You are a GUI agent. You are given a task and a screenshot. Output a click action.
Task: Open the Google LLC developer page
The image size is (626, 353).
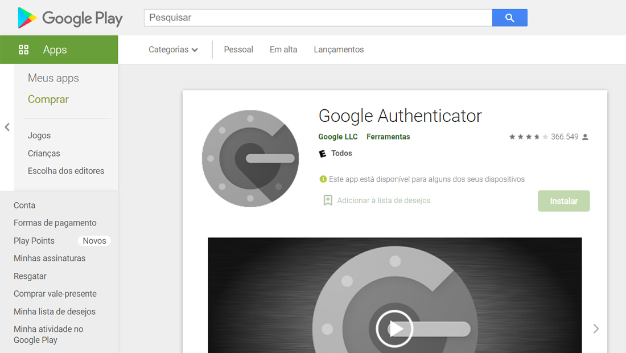click(x=337, y=137)
